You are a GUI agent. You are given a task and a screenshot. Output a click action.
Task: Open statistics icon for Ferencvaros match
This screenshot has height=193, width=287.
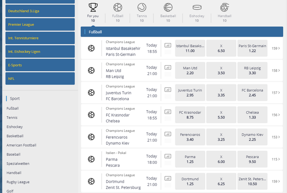click(168, 134)
